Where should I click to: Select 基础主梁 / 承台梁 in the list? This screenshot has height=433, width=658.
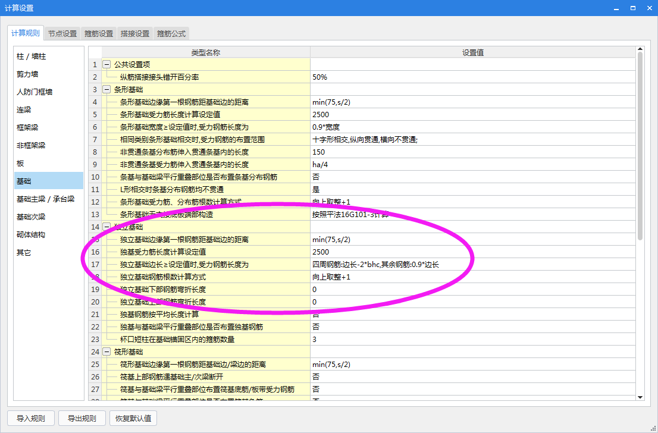point(49,199)
